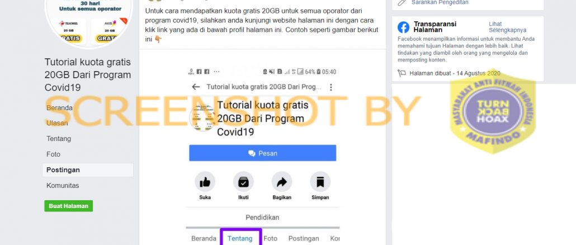Click the Ikuti follow icon
576x245 pixels.
pyautogui.click(x=244, y=181)
